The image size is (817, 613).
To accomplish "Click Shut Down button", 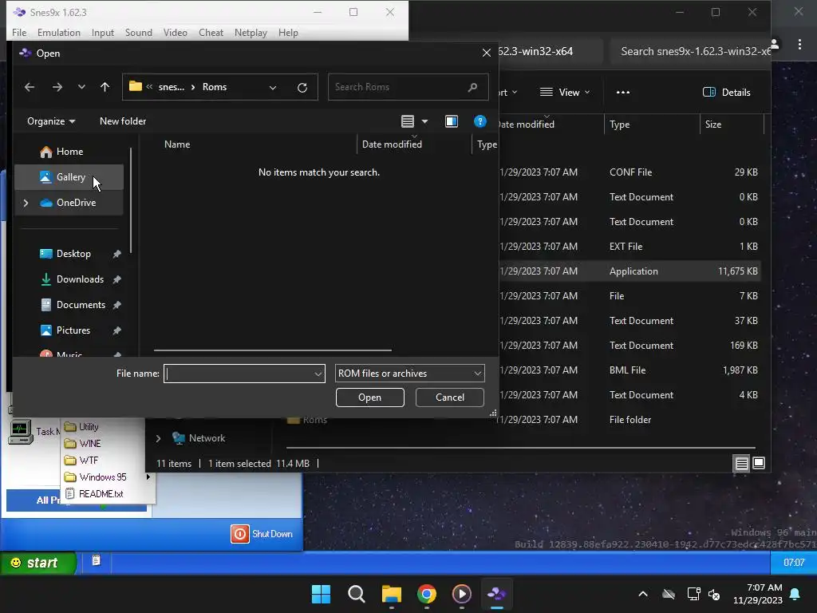I will pyautogui.click(x=262, y=534).
